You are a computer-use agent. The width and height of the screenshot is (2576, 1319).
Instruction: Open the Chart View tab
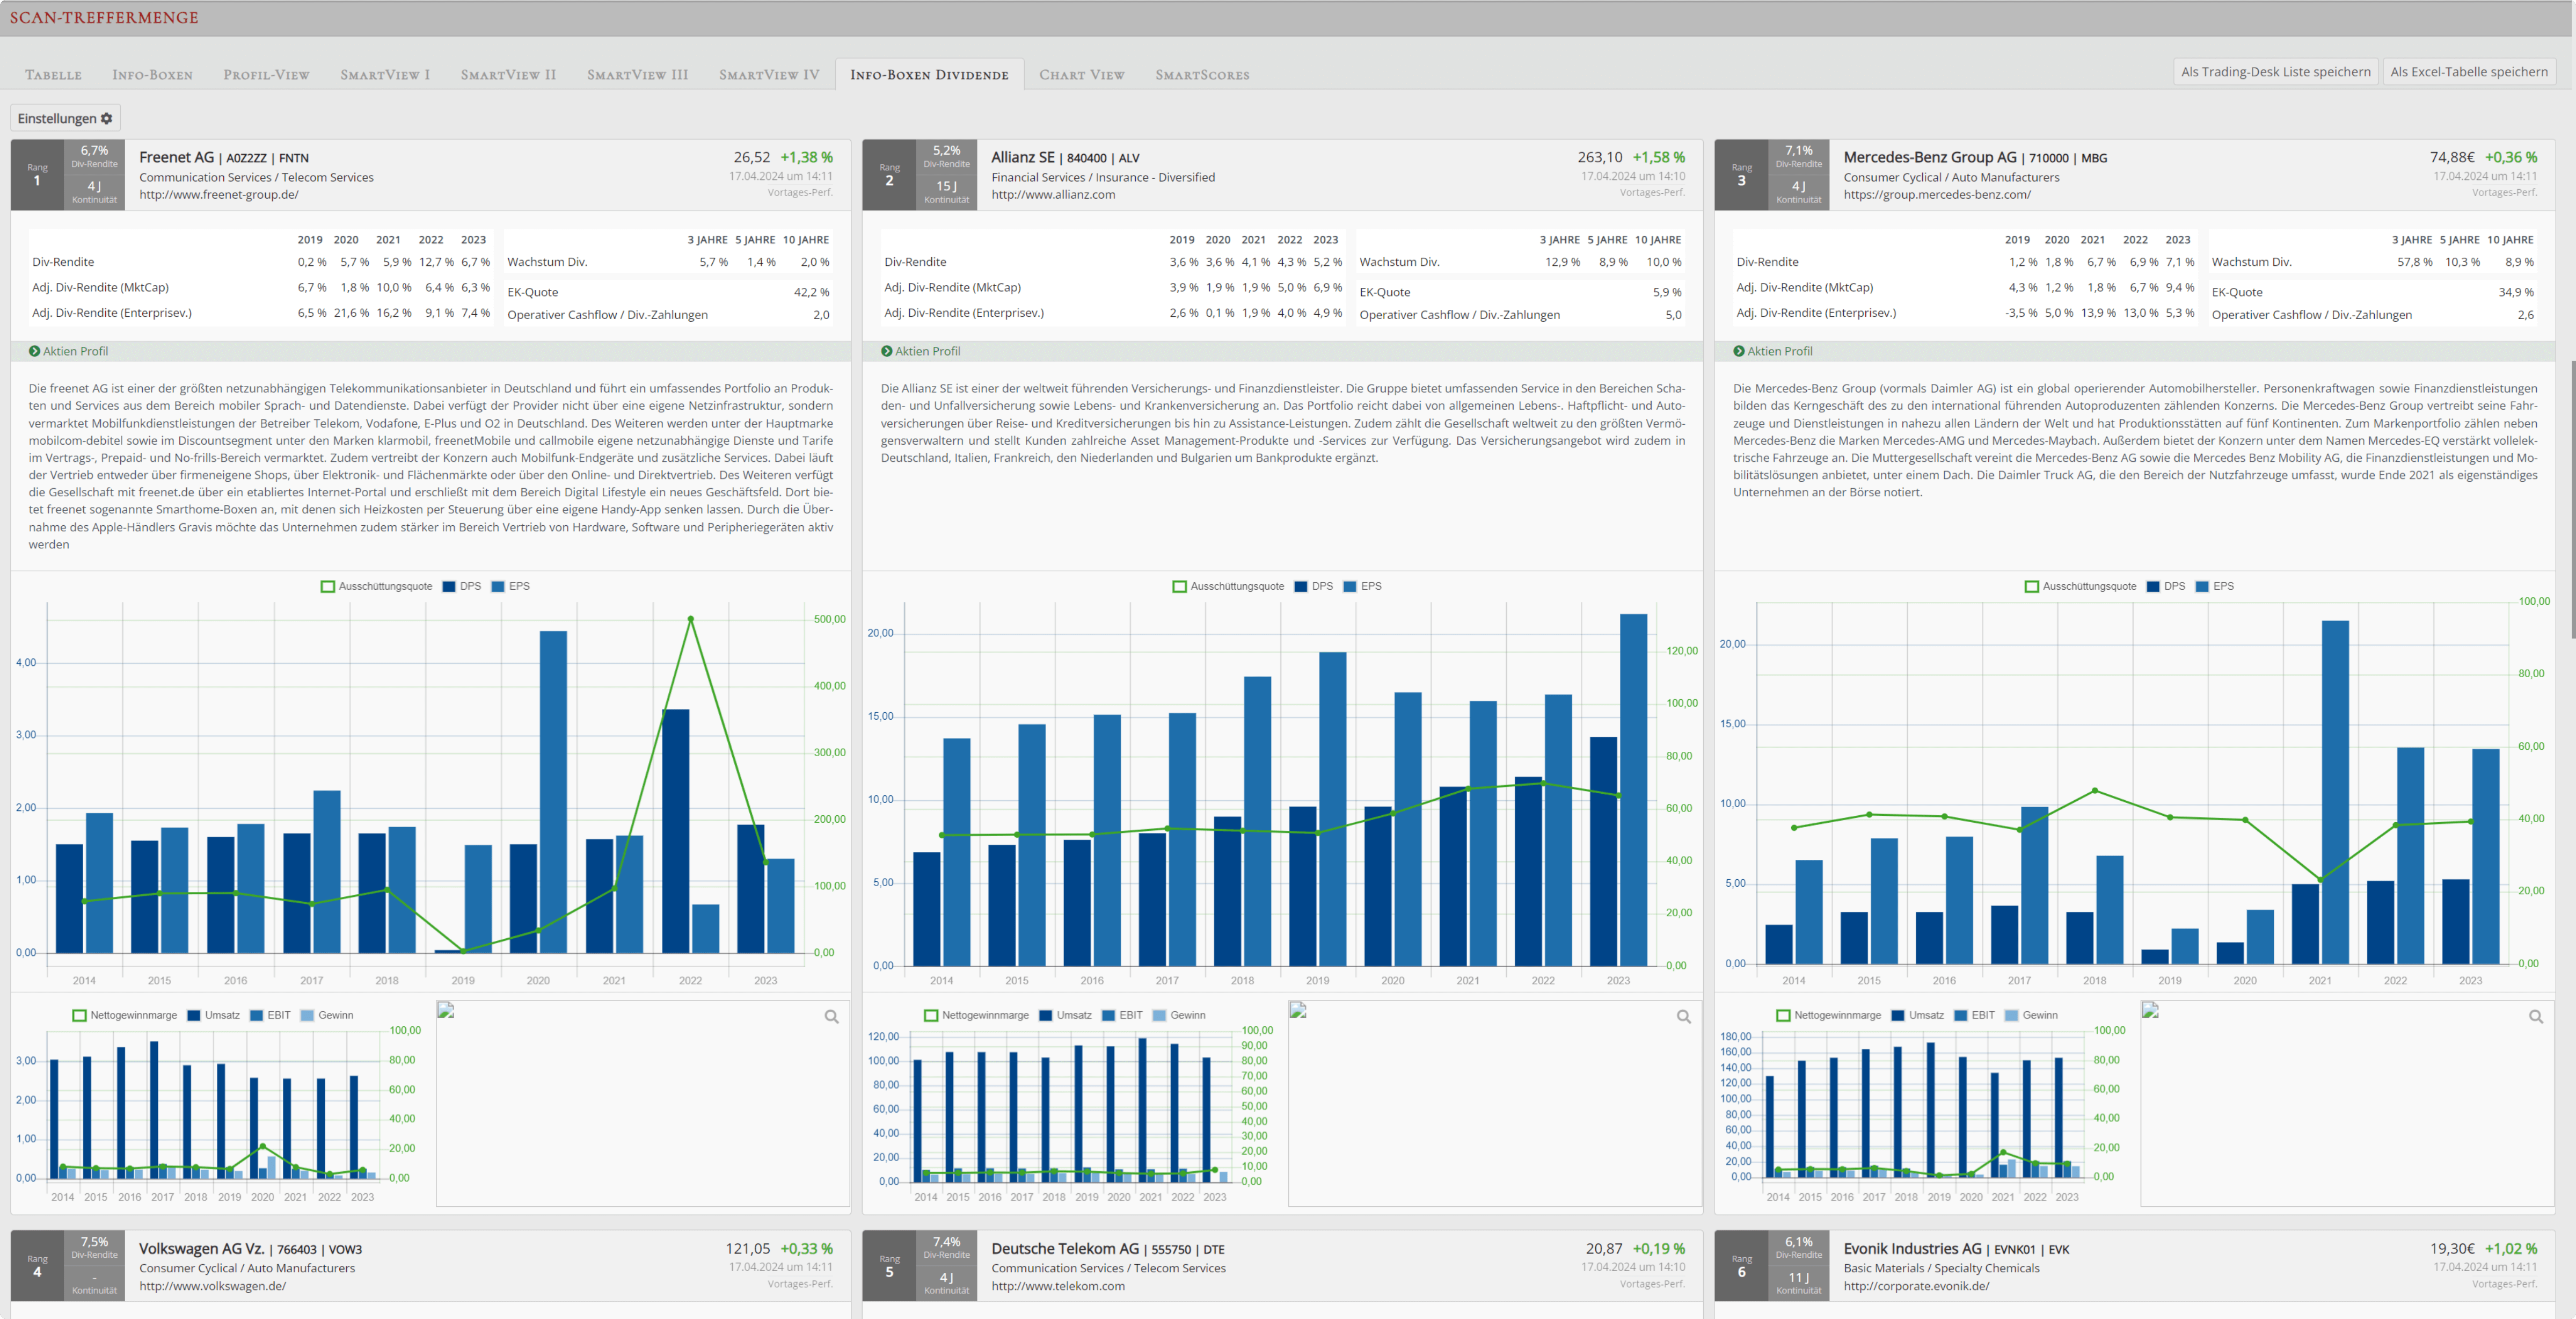[1081, 75]
